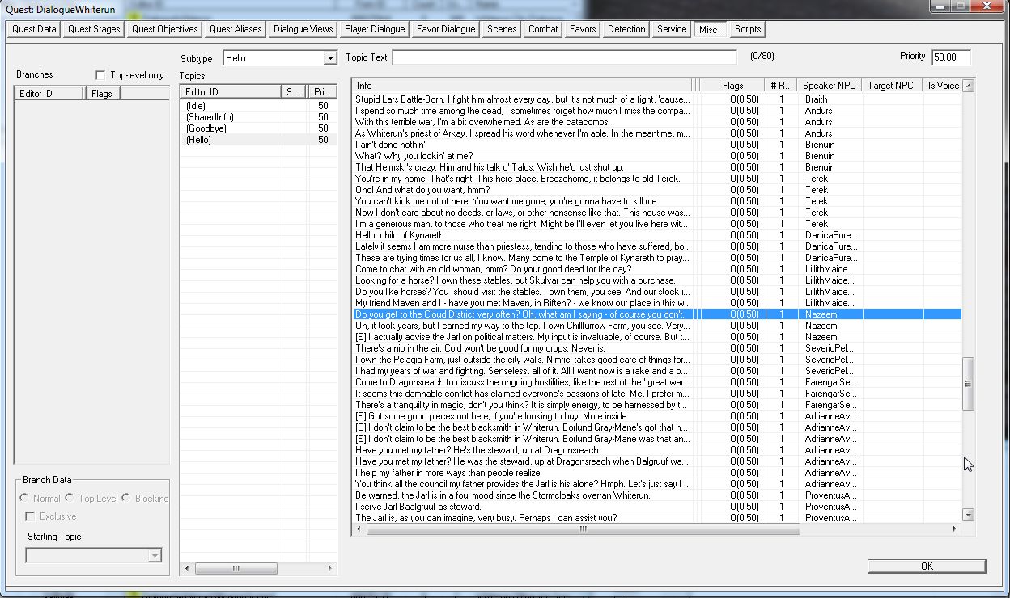Open the Starting Topic dropdown

(x=94, y=555)
